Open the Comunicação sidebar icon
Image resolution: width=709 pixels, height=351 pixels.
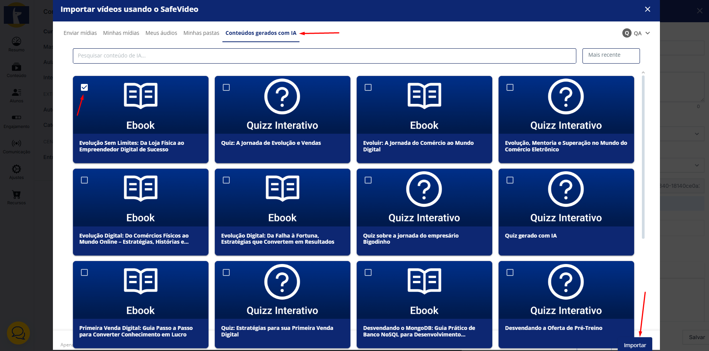16,144
